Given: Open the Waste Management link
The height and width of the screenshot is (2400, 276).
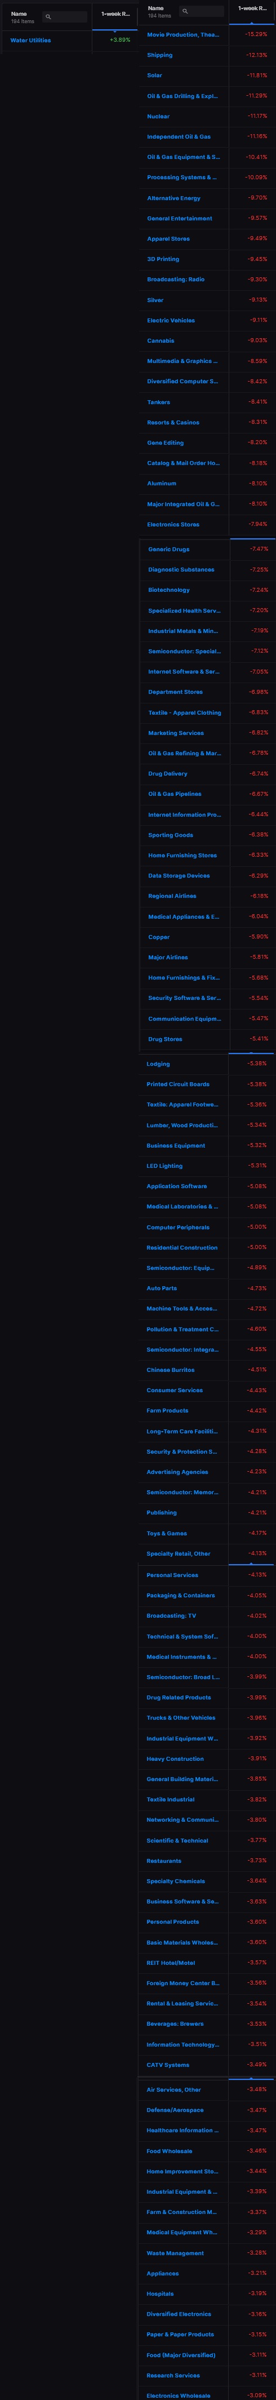Looking at the screenshot, I should click(x=175, y=2253).
